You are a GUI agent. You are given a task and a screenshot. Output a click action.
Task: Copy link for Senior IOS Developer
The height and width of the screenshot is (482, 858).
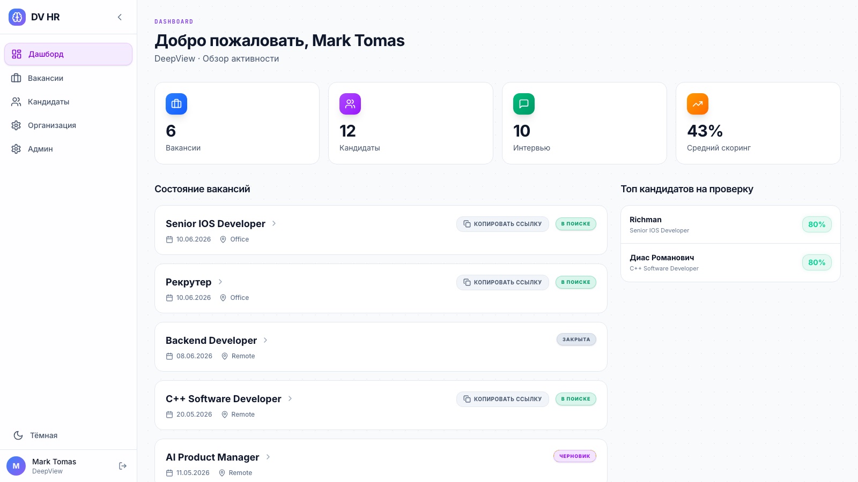pyautogui.click(x=502, y=224)
